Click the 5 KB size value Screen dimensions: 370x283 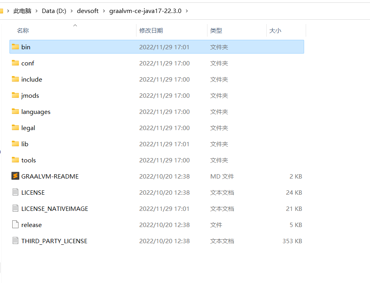(x=296, y=225)
